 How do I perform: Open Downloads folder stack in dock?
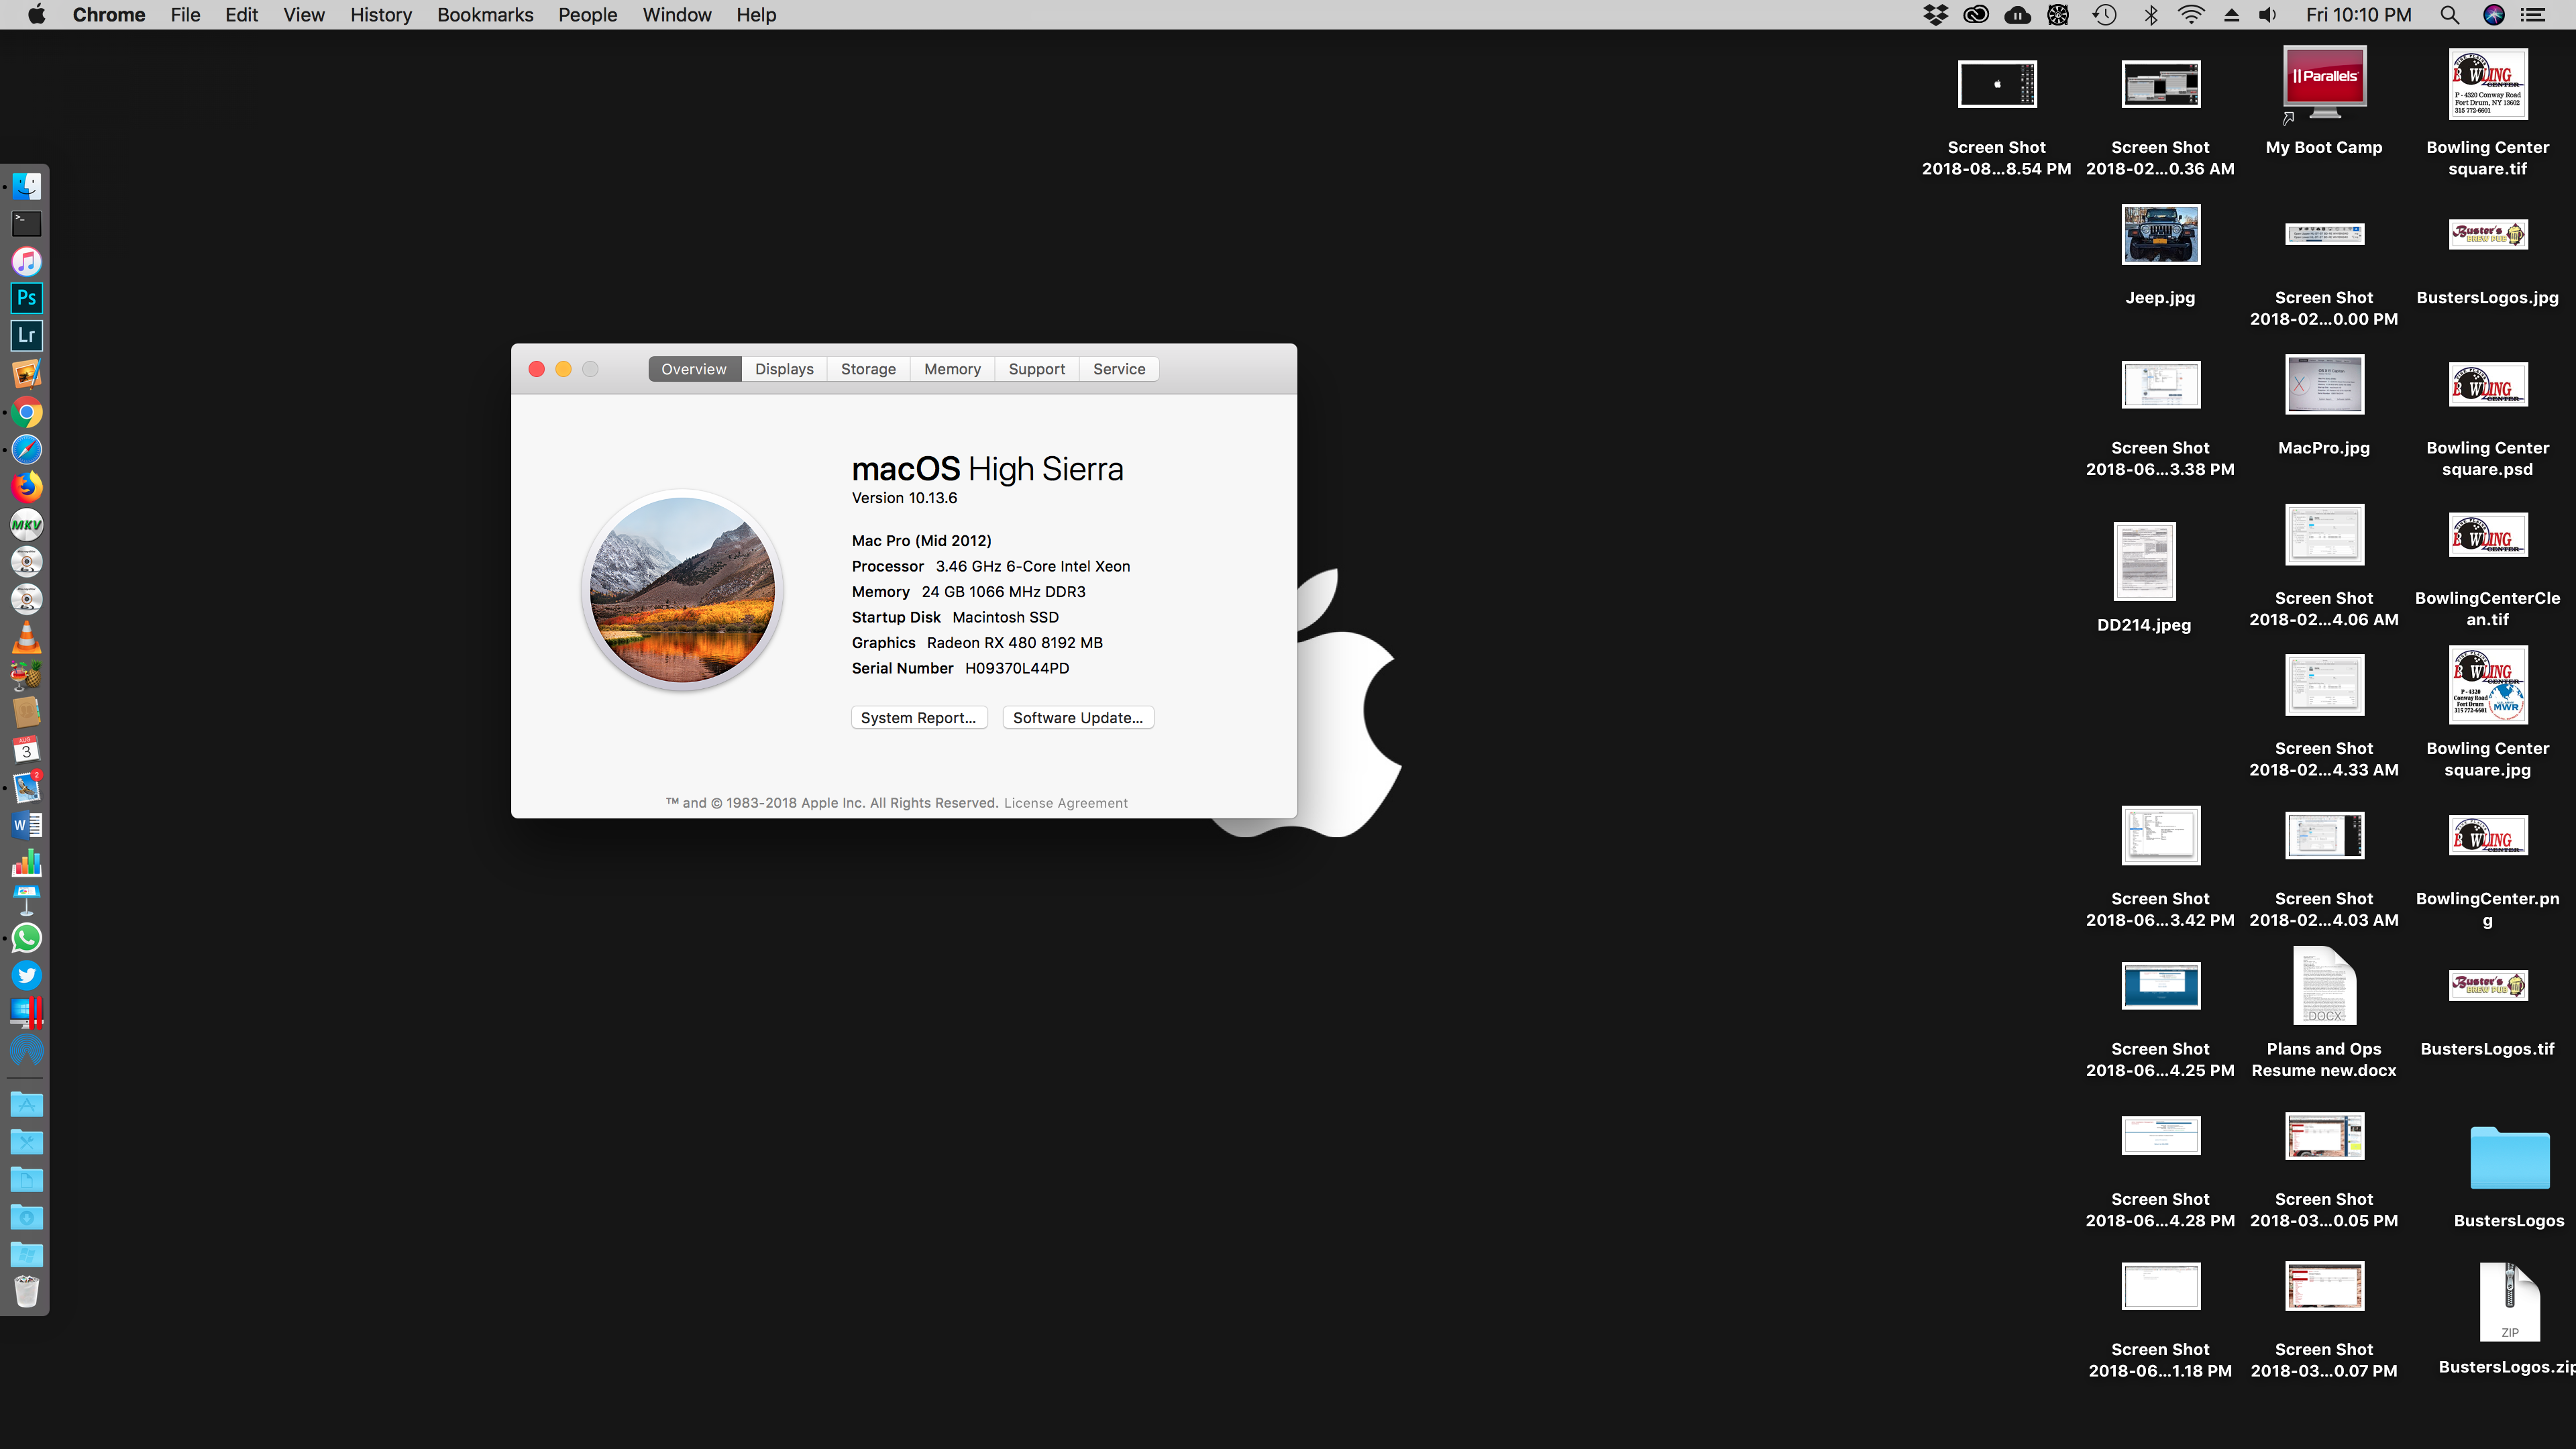pos(27,1217)
